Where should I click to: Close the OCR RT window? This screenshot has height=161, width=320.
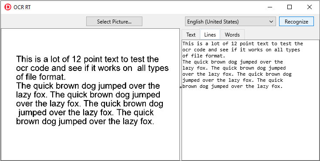(x=310, y=7)
